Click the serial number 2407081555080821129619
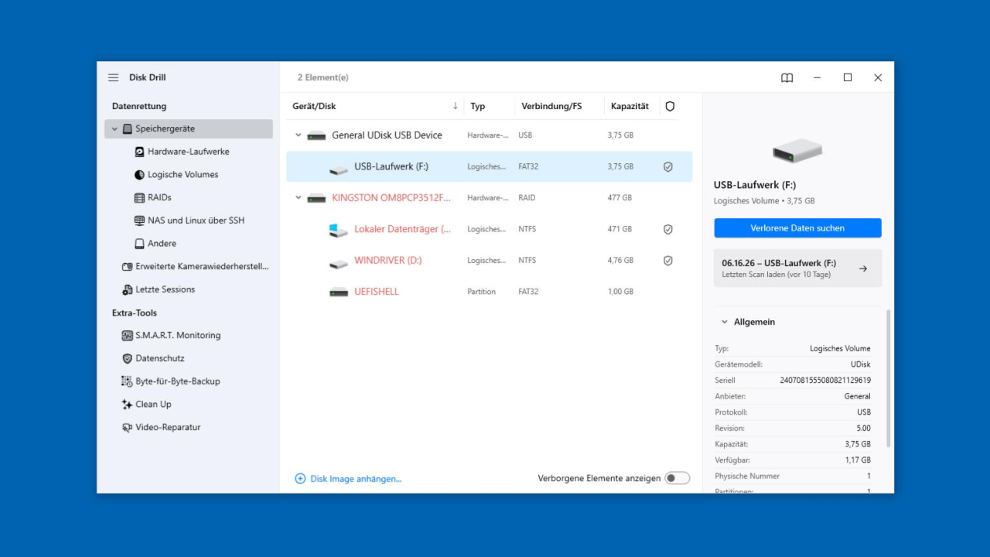 pyautogui.click(x=825, y=381)
